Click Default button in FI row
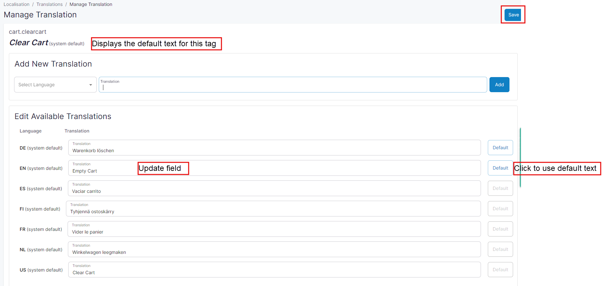 [500, 209]
